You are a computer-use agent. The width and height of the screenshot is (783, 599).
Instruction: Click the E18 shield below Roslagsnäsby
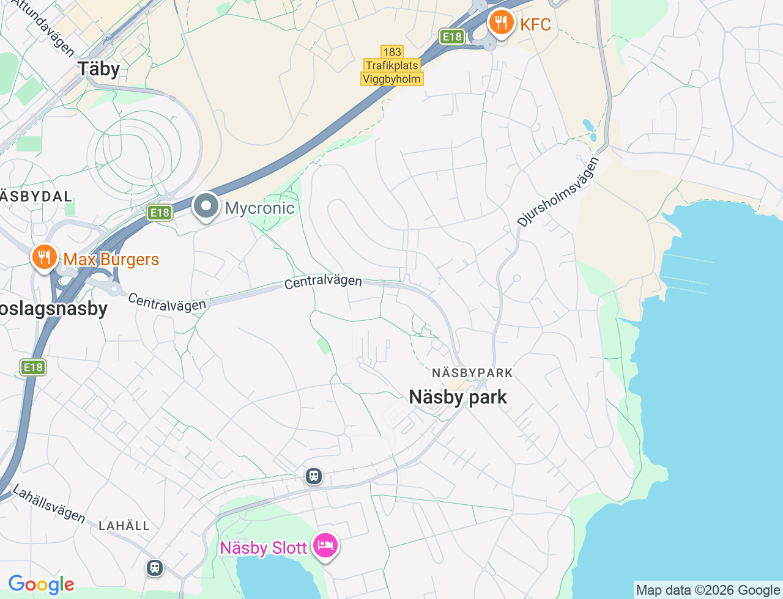point(33,367)
